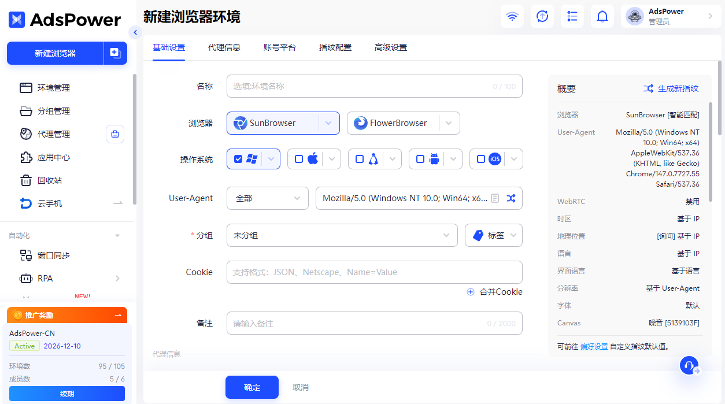Viewport: 725px width, 404px height.
Task: Open 代理管理 in the sidebar
Action: (x=55, y=134)
